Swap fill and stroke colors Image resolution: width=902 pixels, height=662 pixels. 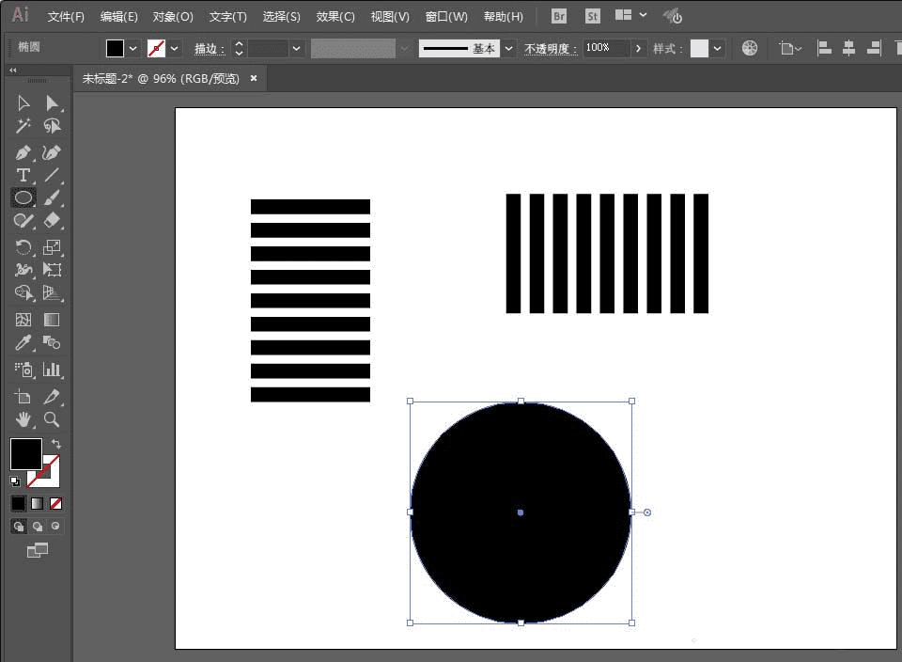[55, 444]
